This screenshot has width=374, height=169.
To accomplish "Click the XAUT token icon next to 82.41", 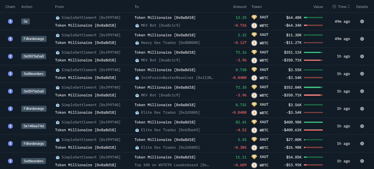I will pyautogui.click(x=254, y=122).
